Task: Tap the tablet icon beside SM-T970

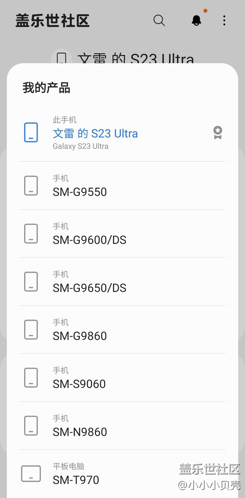Action: coord(31,474)
